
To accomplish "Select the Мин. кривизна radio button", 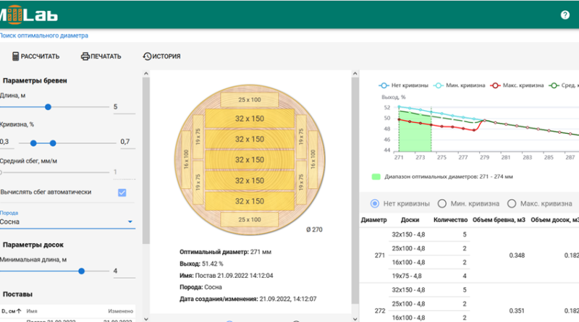I will (442, 203).
